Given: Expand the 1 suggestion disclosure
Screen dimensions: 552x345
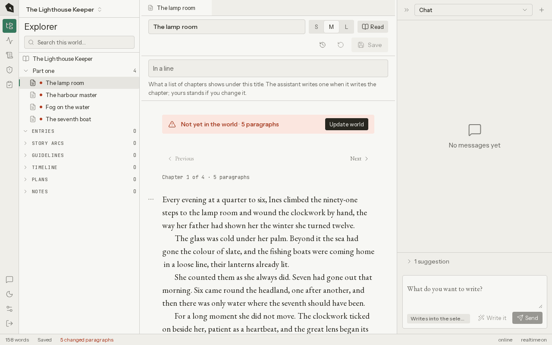Looking at the screenshot, I should click(x=428, y=261).
